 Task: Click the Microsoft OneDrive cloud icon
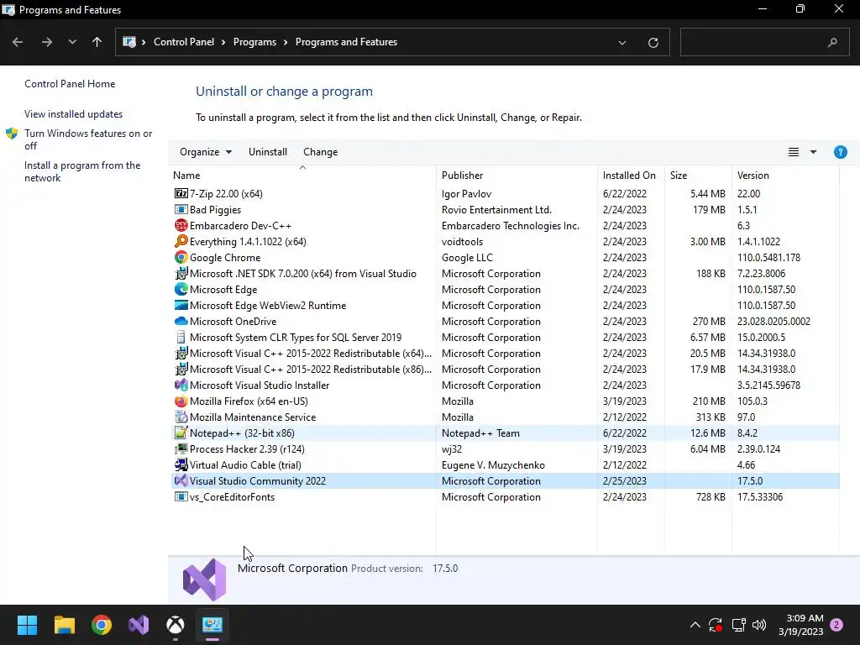[181, 322]
